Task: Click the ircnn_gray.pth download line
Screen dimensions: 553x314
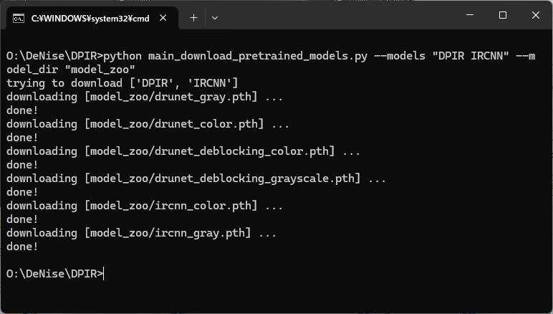Action: click(141, 233)
